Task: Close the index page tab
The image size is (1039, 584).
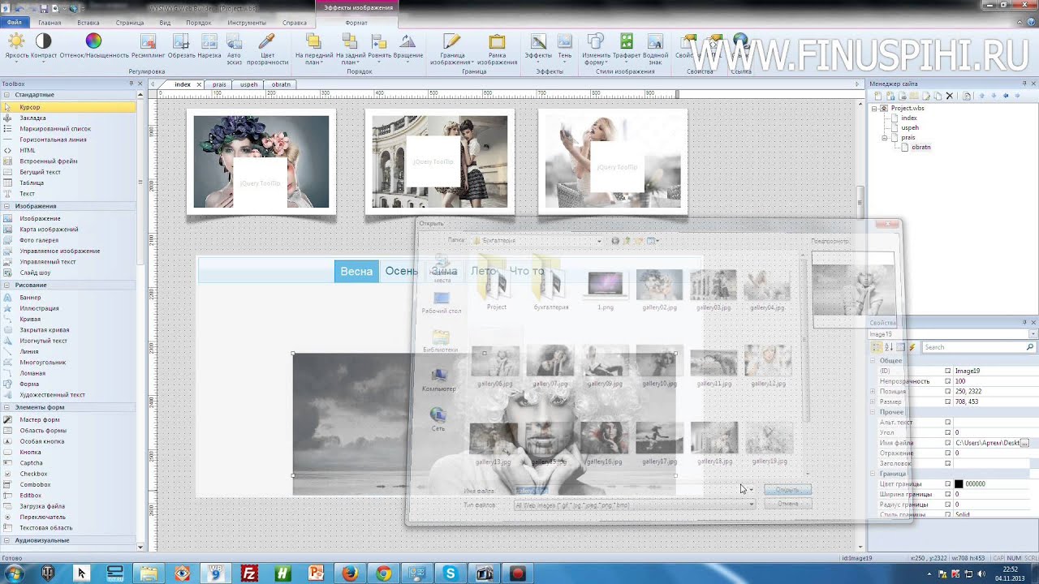Action: pos(200,84)
